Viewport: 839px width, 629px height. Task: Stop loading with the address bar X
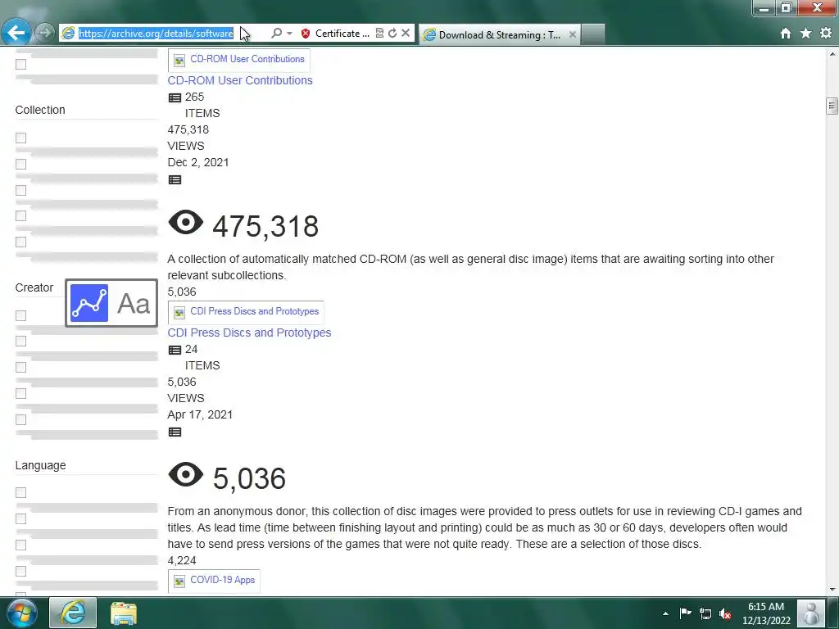pyautogui.click(x=406, y=33)
